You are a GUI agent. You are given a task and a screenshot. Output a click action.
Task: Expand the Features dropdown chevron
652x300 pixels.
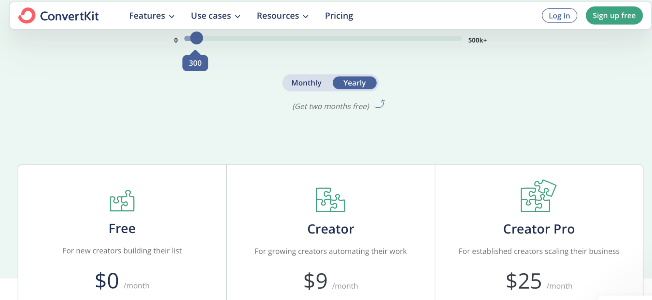[172, 16]
